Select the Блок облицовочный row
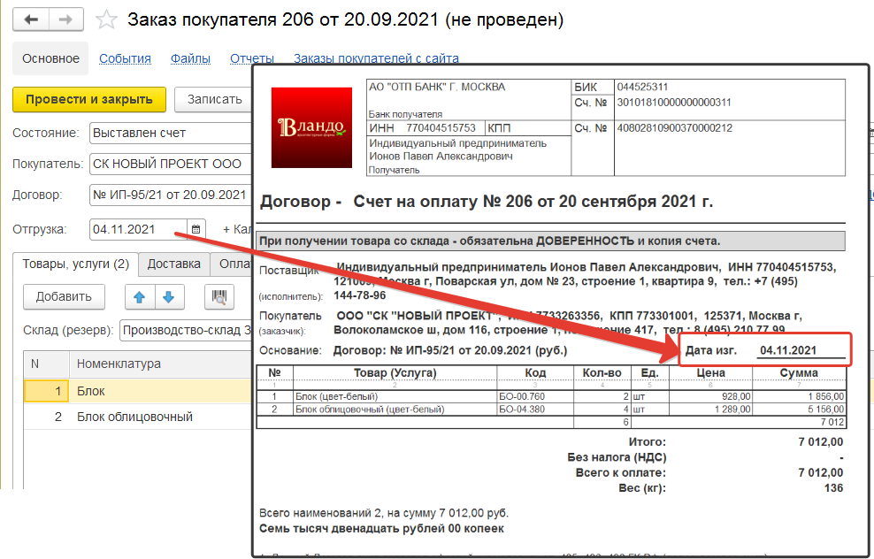Viewport: 874px width, 559px height. click(134, 417)
